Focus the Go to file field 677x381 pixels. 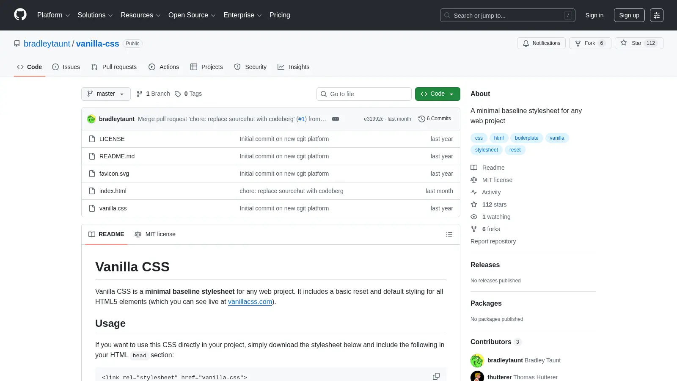[x=364, y=94]
